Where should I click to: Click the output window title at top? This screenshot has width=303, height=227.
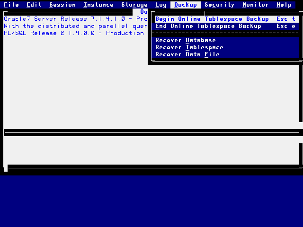point(144,12)
